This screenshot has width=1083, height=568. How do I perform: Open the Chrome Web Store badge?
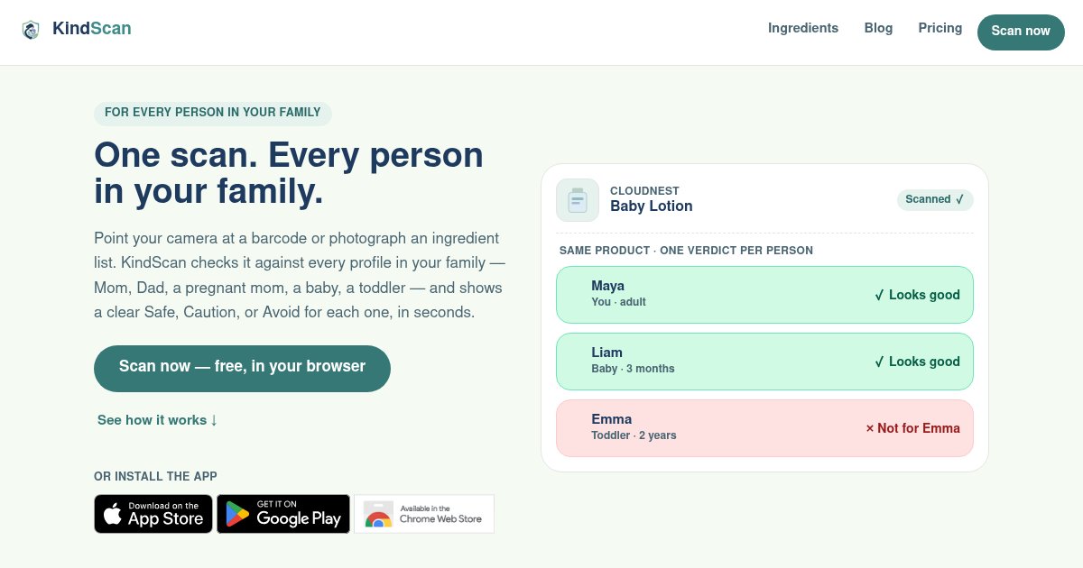point(424,514)
